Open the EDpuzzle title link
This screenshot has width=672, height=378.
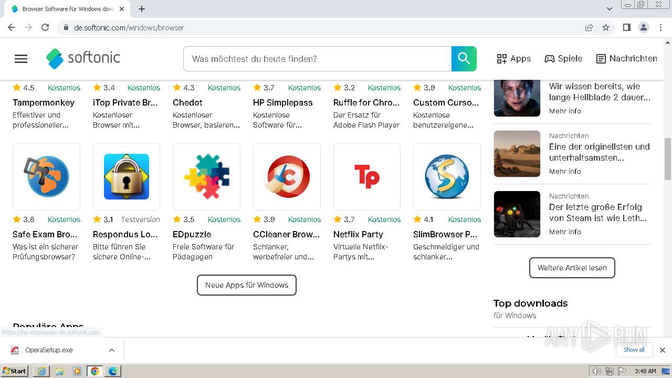pyautogui.click(x=192, y=234)
